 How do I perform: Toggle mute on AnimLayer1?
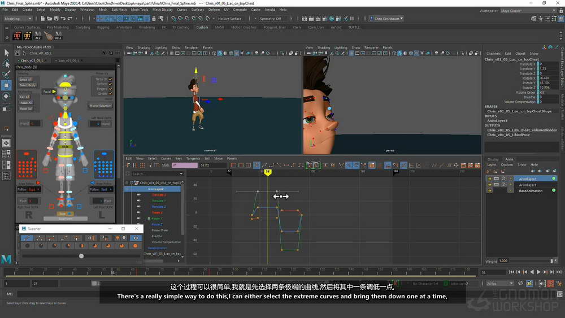(x=504, y=185)
